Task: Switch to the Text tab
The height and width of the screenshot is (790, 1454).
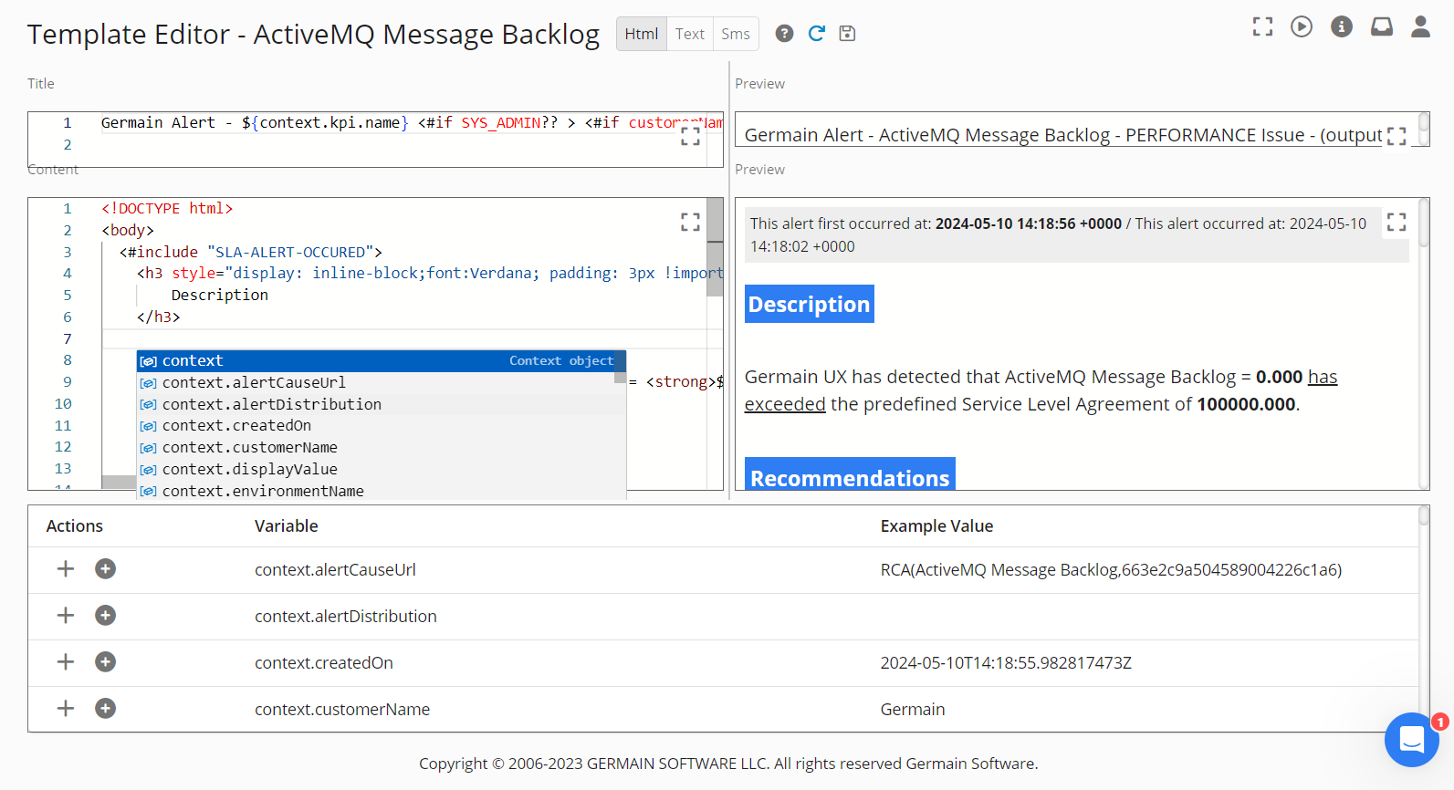Action: pos(689,34)
